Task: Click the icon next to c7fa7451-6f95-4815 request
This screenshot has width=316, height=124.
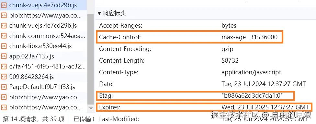Action: coord(4,67)
